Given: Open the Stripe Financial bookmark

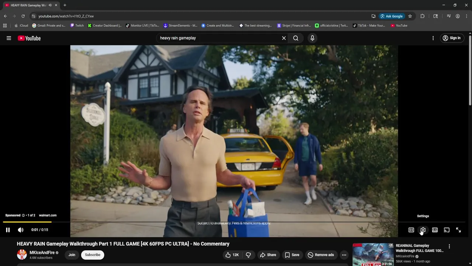Looking at the screenshot, I should pyautogui.click(x=294, y=25).
